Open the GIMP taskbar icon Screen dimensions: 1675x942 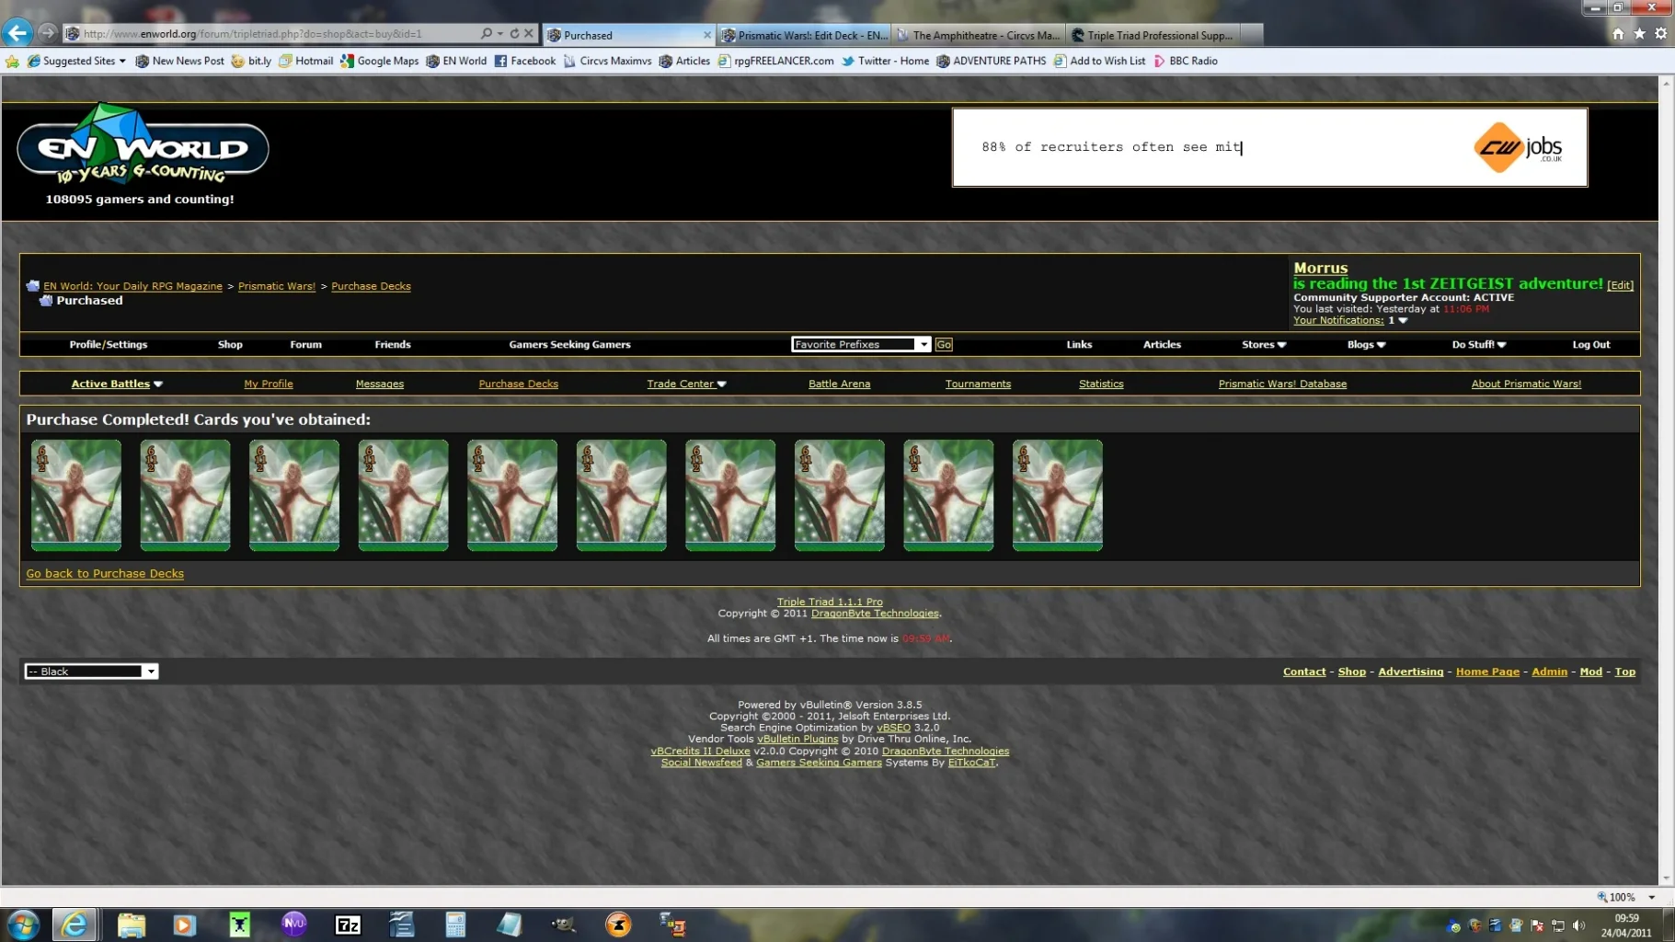coord(564,925)
